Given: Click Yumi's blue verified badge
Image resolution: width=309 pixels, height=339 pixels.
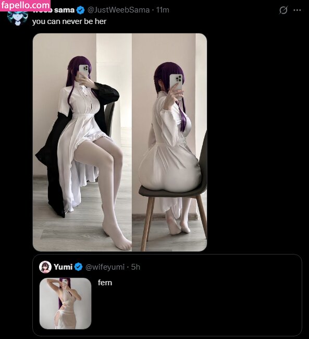Looking at the screenshot, I should pos(79,267).
